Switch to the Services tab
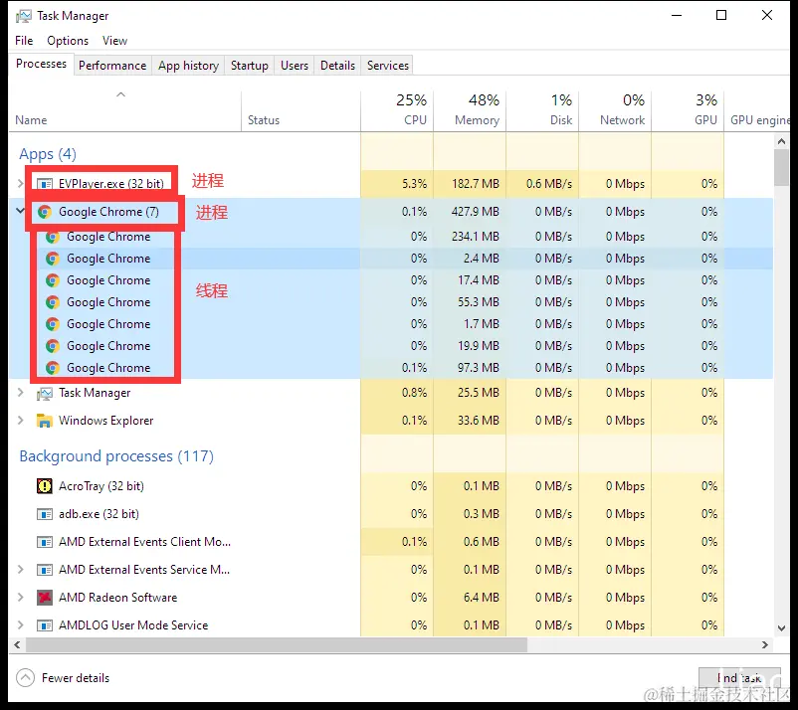The height and width of the screenshot is (710, 798). pyautogui.click(x=388, y=66)
